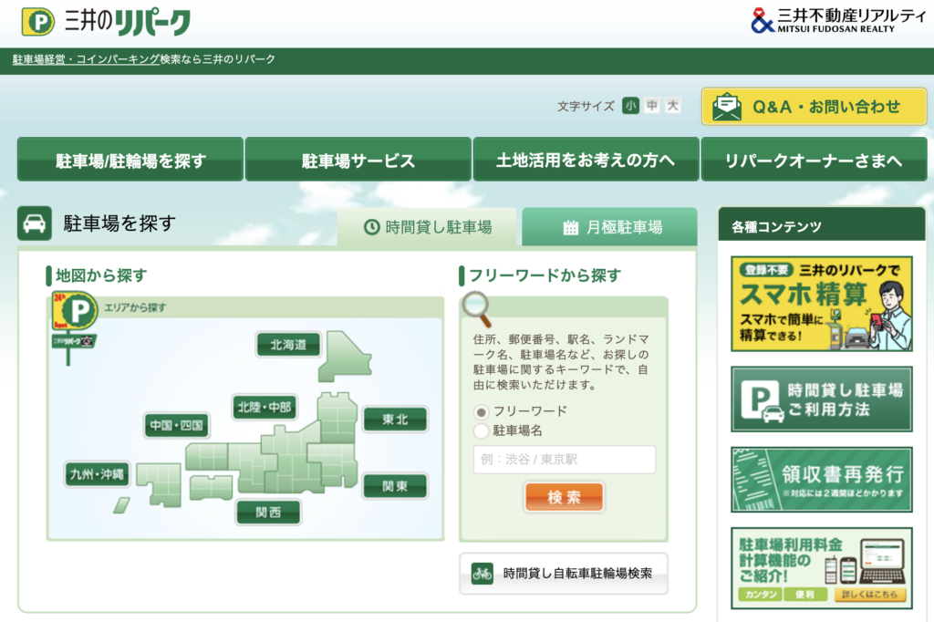Screen dimensions: 934x622
Task: Select the フリーワード radio button
Action: click(x=482, y=411)
